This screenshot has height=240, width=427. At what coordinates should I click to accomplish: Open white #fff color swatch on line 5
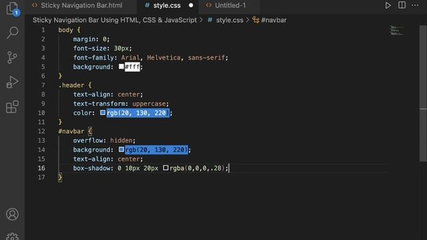click(121, 67)
